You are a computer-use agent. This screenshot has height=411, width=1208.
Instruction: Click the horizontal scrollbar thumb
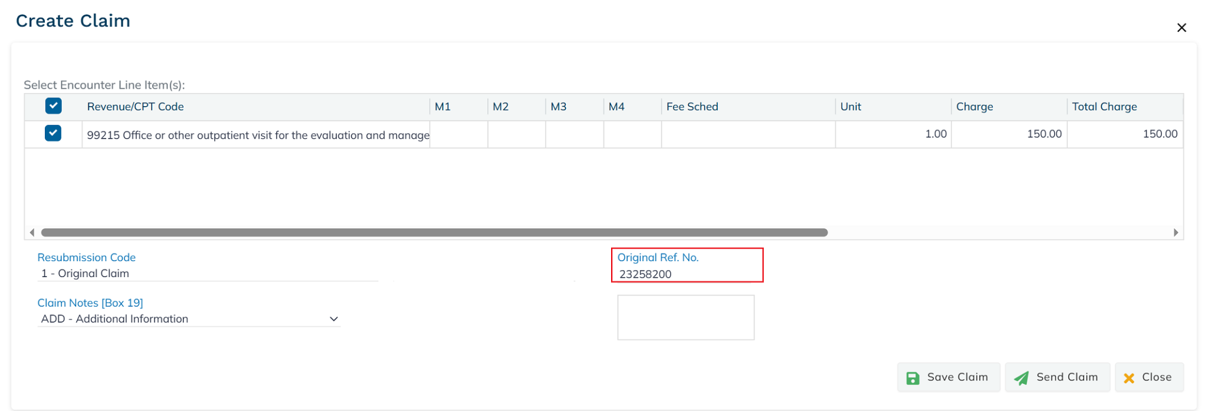[x=434, y=232]
